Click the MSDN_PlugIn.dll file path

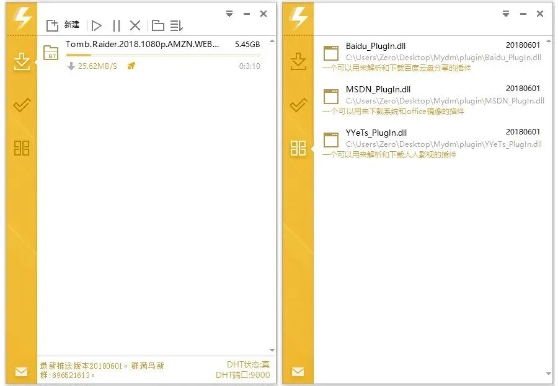coord(445,100)
